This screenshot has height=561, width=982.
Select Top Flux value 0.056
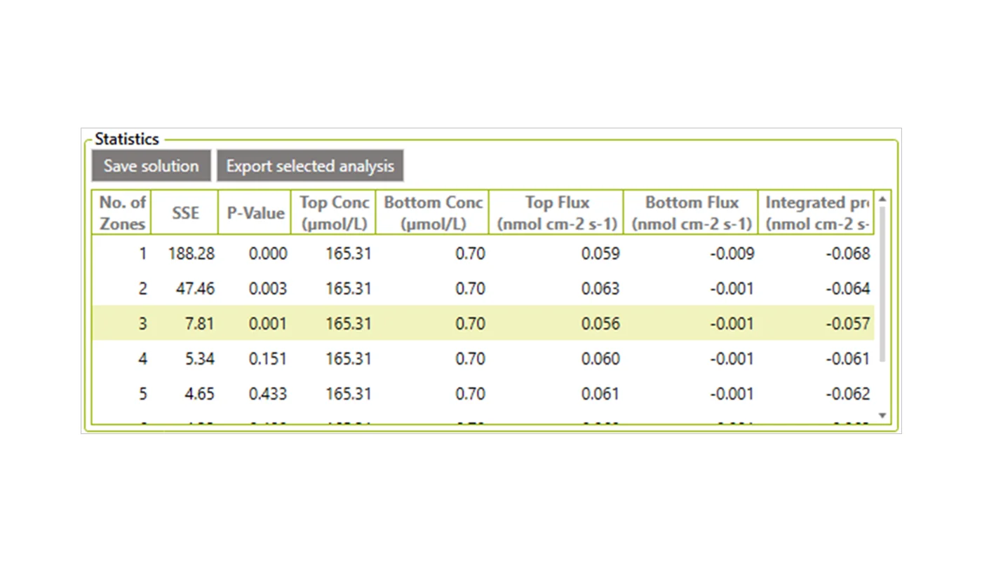tap(600, 324)
